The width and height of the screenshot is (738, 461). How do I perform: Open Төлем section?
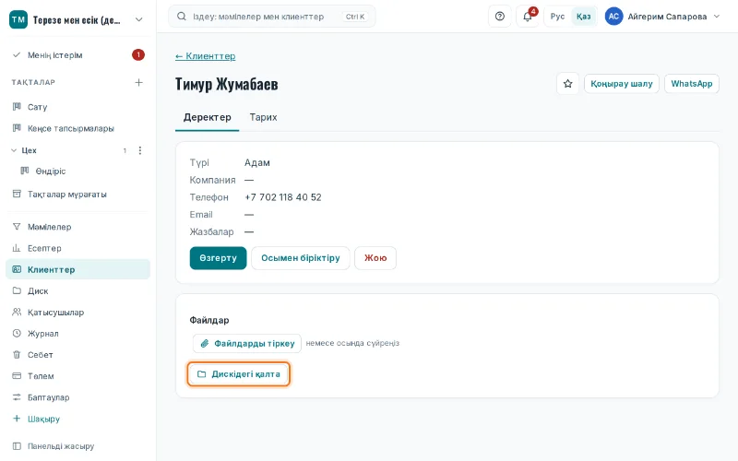click(x=77, y=376)
